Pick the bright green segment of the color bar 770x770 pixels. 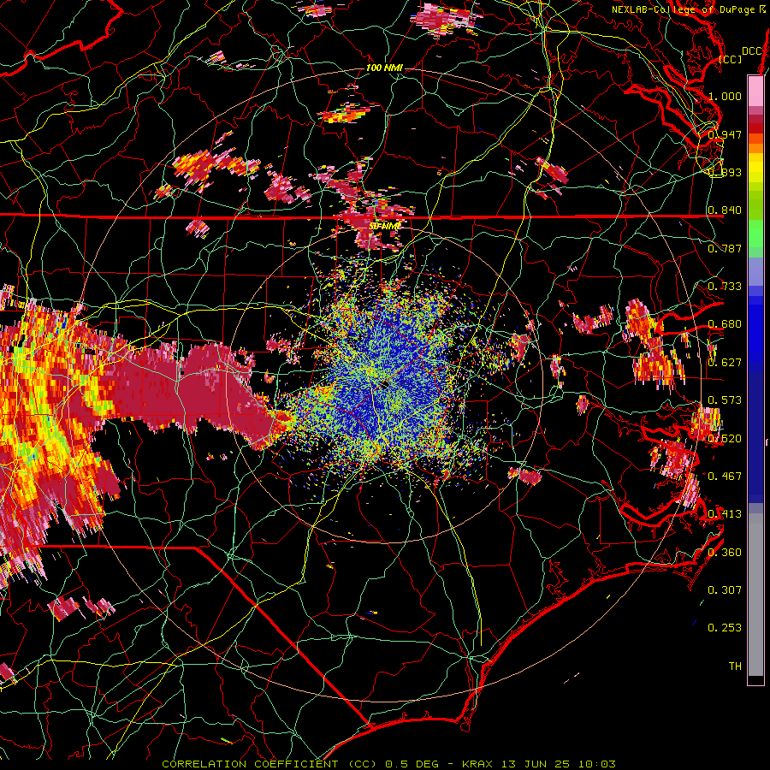pos(755,234)
